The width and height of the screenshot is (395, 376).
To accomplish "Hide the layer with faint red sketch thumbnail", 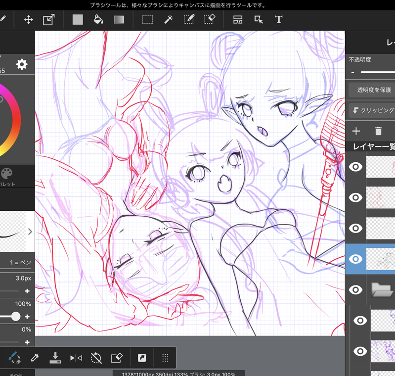I will 355,197.
